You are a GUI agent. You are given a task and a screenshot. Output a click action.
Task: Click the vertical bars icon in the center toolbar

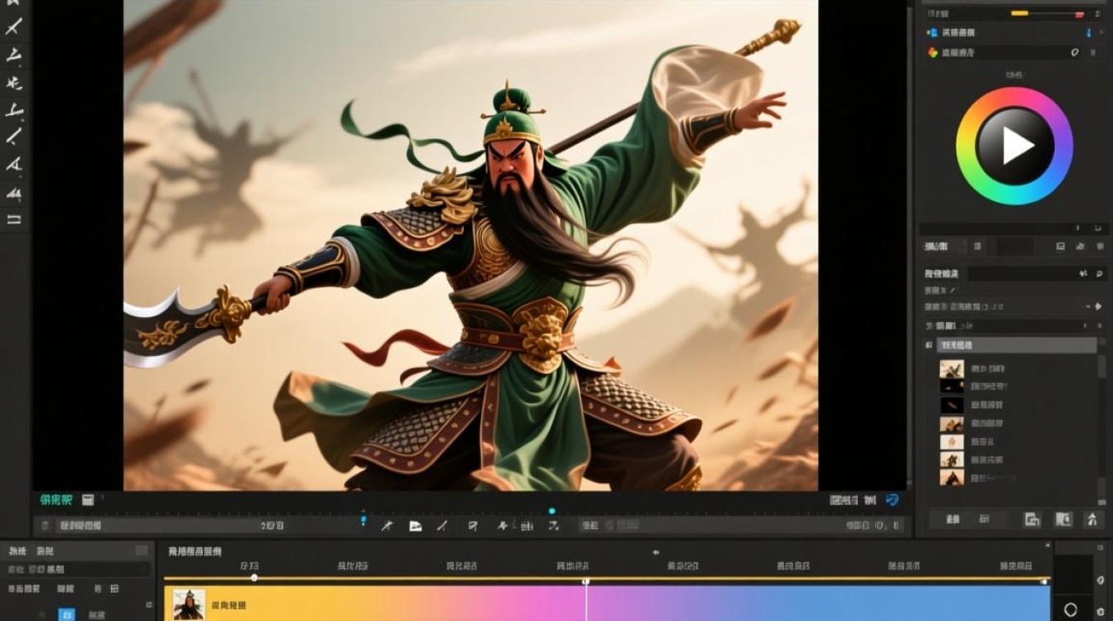point(527,526)
